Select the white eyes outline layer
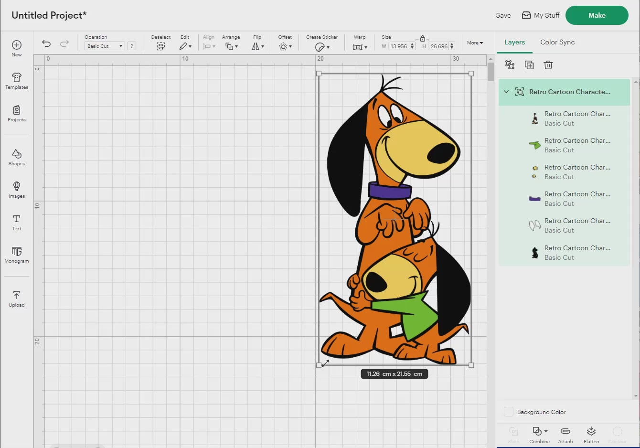This screenshot has width=640, height=448. [x=565, y=225]
